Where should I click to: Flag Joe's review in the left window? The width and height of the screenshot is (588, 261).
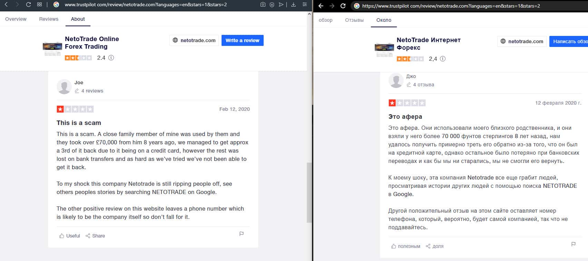click(x=242, y=234)
